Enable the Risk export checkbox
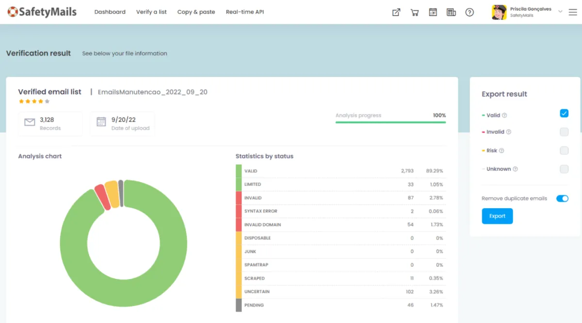The height and width of the screenshot is (323, 582). tap(564, 151)
